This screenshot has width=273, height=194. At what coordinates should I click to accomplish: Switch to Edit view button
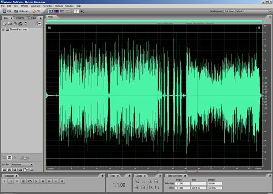[7, 11]
